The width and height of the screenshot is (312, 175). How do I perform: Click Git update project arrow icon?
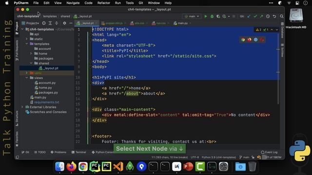[x=249, y=16]
